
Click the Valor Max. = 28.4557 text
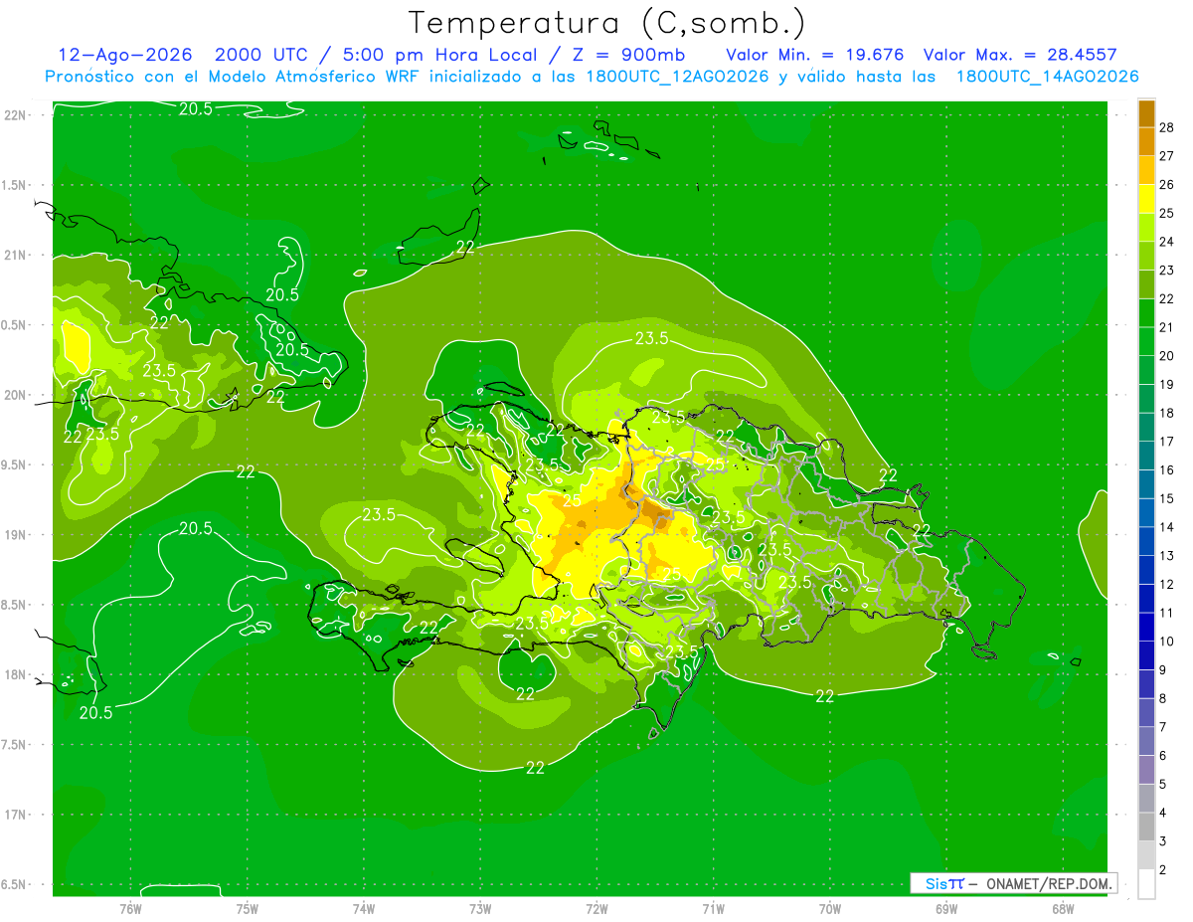coord(1031,55)
